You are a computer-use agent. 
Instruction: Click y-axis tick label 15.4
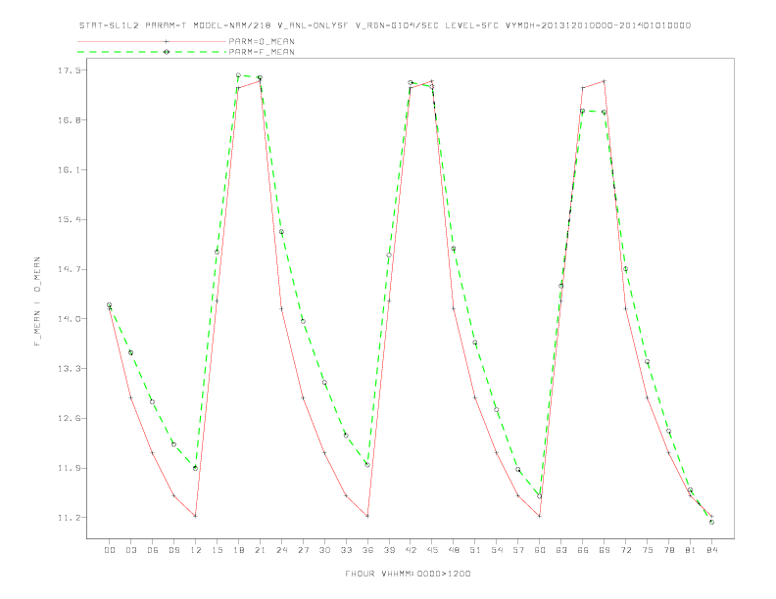(69, 219)
